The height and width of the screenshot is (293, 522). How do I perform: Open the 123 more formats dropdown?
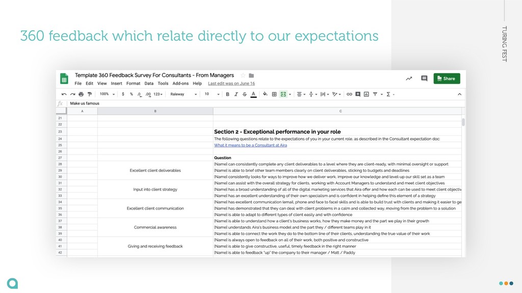click(x=158, y=94)
